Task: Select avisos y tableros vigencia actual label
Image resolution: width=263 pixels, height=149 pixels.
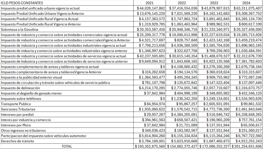Action: point(50,67)
